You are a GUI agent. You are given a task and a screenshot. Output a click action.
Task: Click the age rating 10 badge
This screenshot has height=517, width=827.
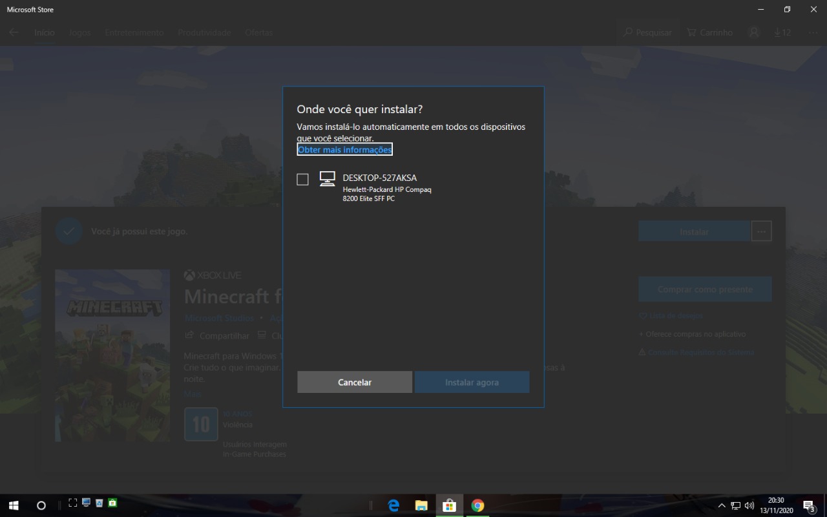pos(201,424)
